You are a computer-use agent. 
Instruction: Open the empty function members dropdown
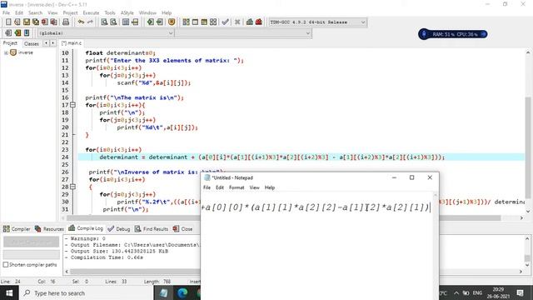(244, 33)
